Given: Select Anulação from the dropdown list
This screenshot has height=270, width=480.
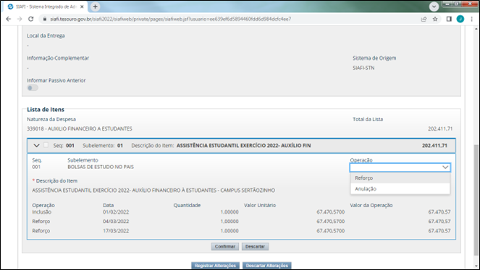Looking at the screenshot, I should point(400,189).
